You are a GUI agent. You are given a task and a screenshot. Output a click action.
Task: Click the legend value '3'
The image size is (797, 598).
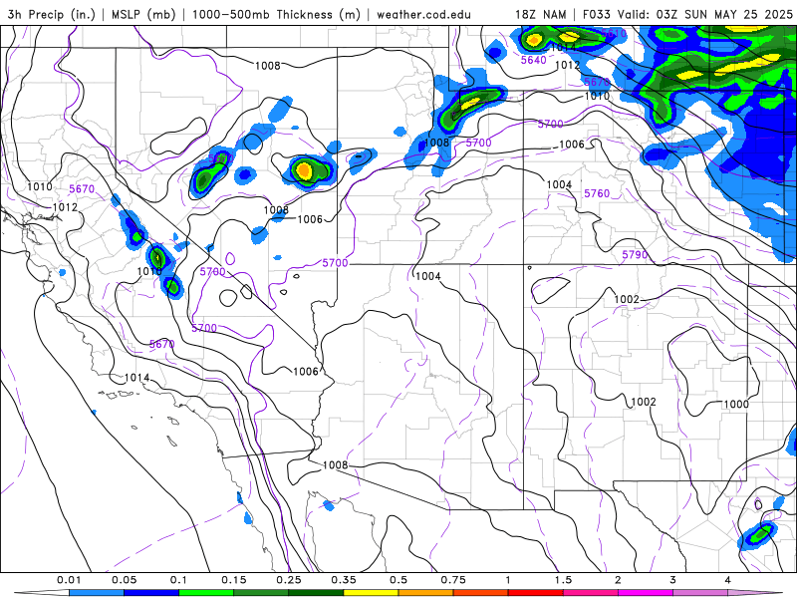(x=673, y=580)
